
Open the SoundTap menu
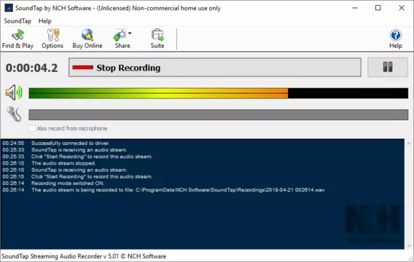tap(17, 21)
